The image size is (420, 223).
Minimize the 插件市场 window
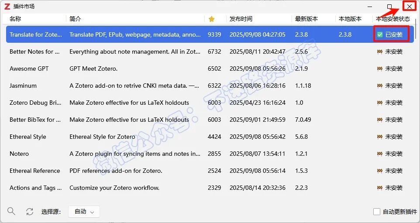[370, 7]
